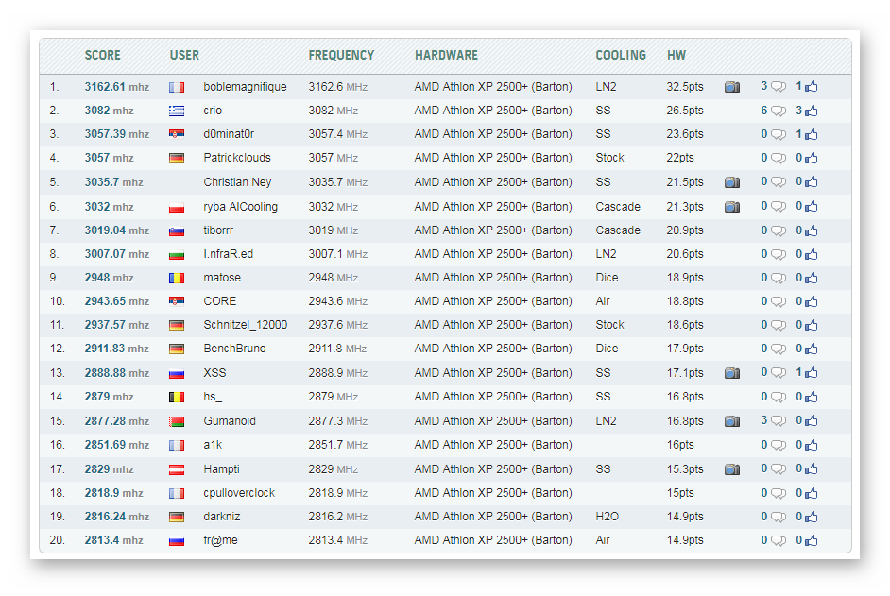Like the hs_ submission
The image size is (890, 596).
811,397
